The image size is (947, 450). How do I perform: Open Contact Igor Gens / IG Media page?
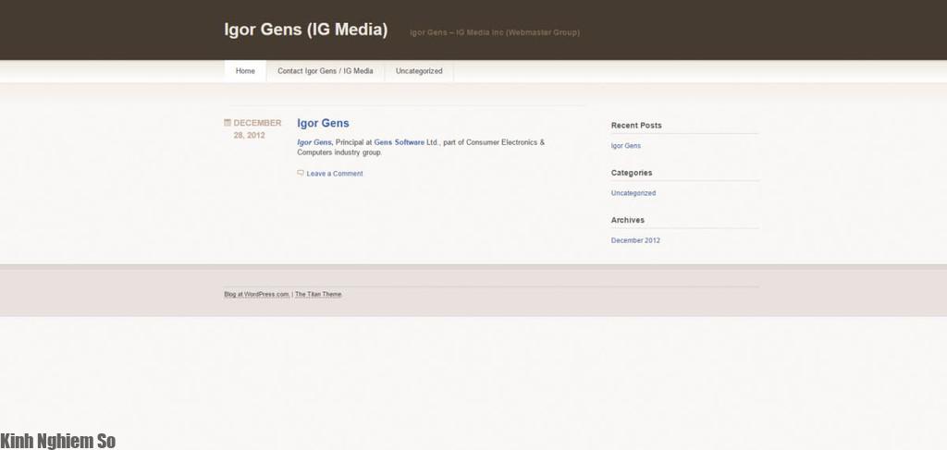click(x=325, y=70)
